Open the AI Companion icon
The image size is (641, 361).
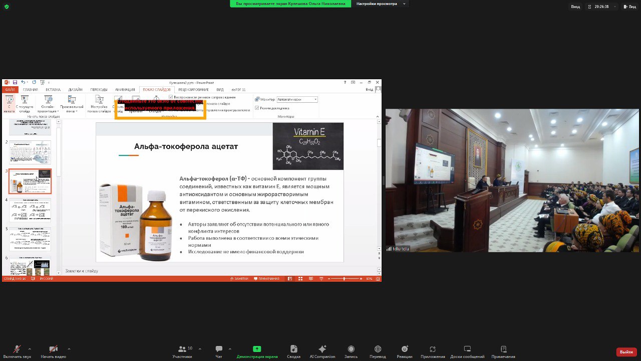(323, 349)
